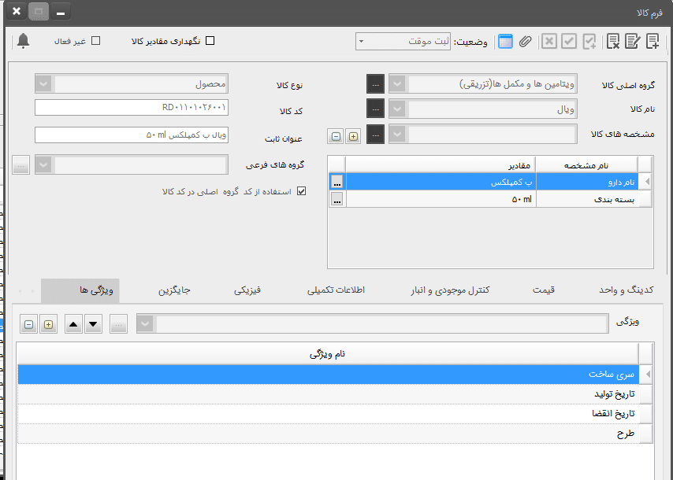Click minus icon beside مشخصه های کالا

pyautogui.click(x=336, y=136)
